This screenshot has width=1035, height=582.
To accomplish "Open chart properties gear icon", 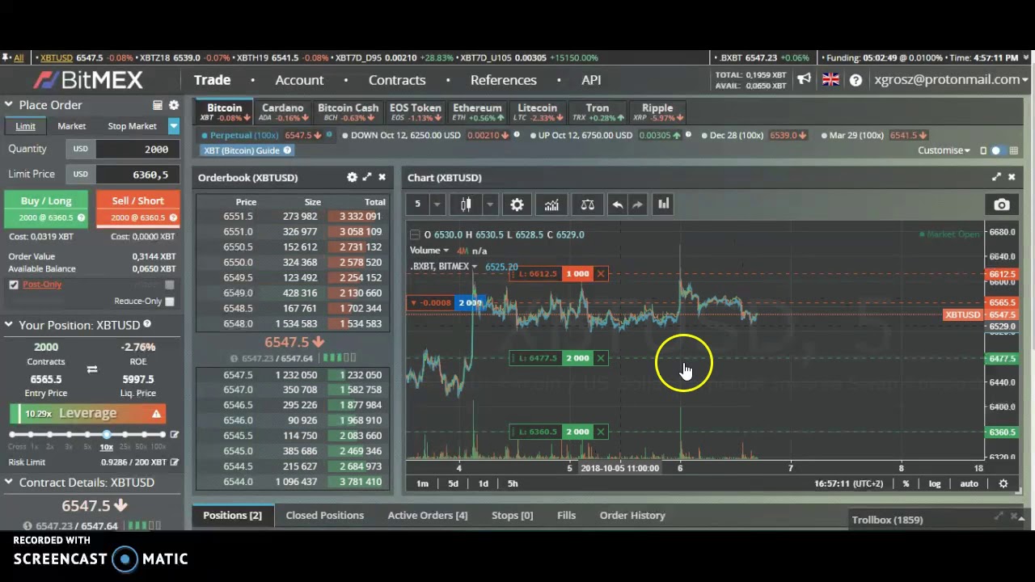I will tap(517, 205).
